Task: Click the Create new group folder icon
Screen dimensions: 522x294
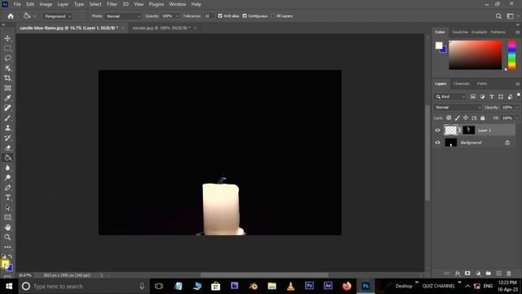Action: (x=489, y=274)
